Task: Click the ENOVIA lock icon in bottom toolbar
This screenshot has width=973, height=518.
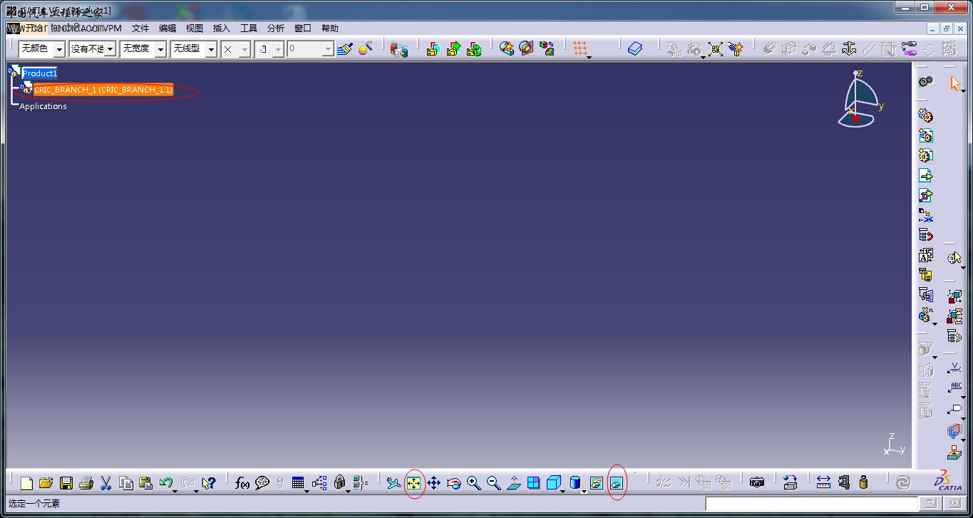Action: coord(339,483)
